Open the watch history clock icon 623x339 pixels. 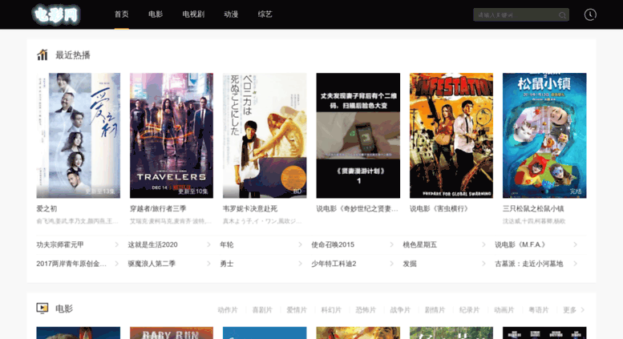590,14
